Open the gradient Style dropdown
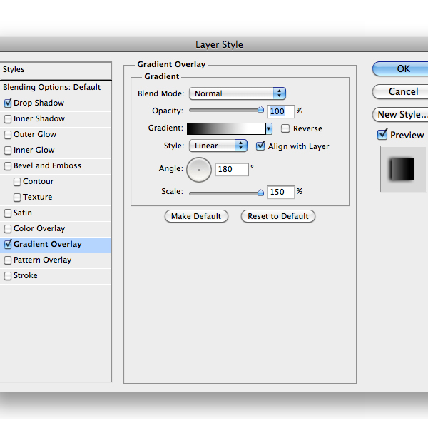This screenshot has height=428, width=428. point(218,146)
